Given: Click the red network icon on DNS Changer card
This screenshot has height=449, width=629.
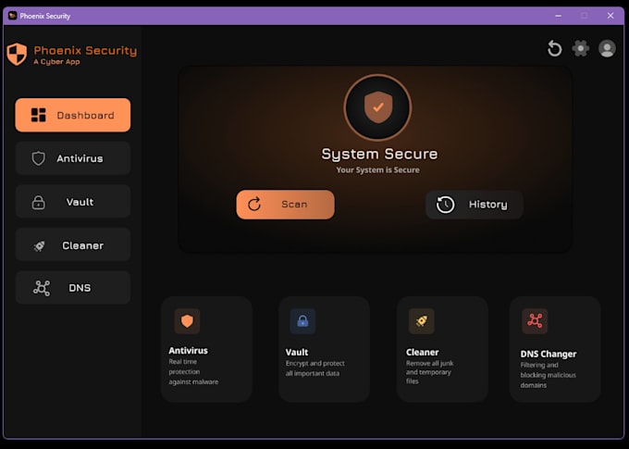Looking at the screenshot, I should point(535,321).
